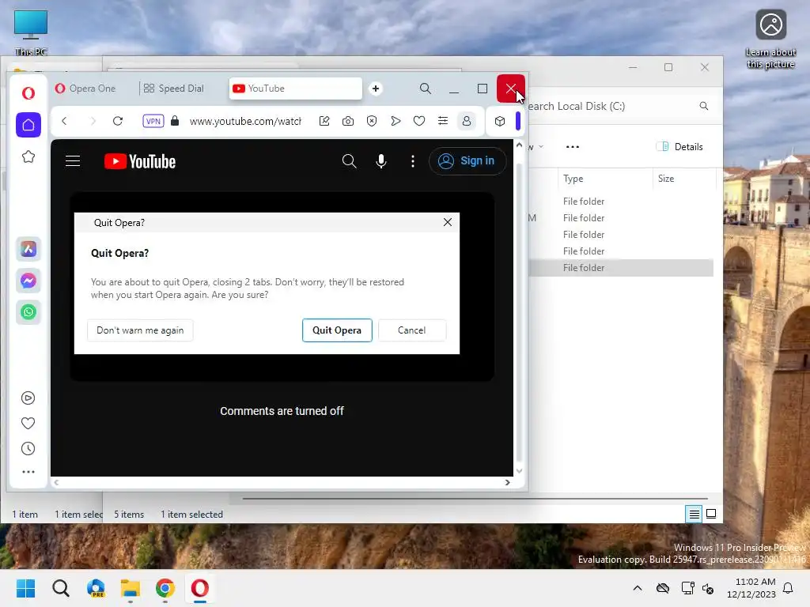Confirm with Quit Opera button
Screen dimensions: 810x607
click(337, 330)
